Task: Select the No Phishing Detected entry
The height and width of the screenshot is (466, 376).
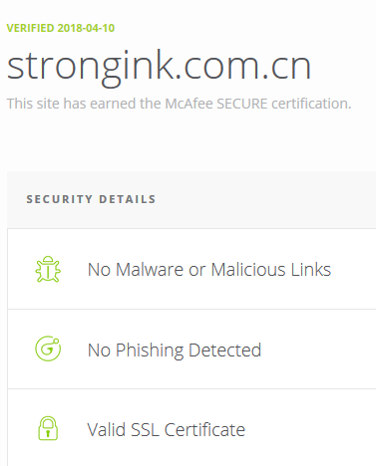Action: 191,349
